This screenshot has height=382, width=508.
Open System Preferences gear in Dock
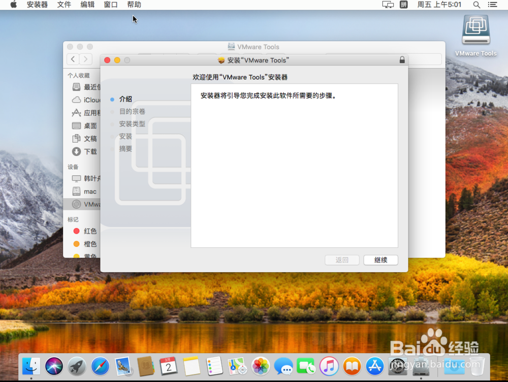coord(398,366)
